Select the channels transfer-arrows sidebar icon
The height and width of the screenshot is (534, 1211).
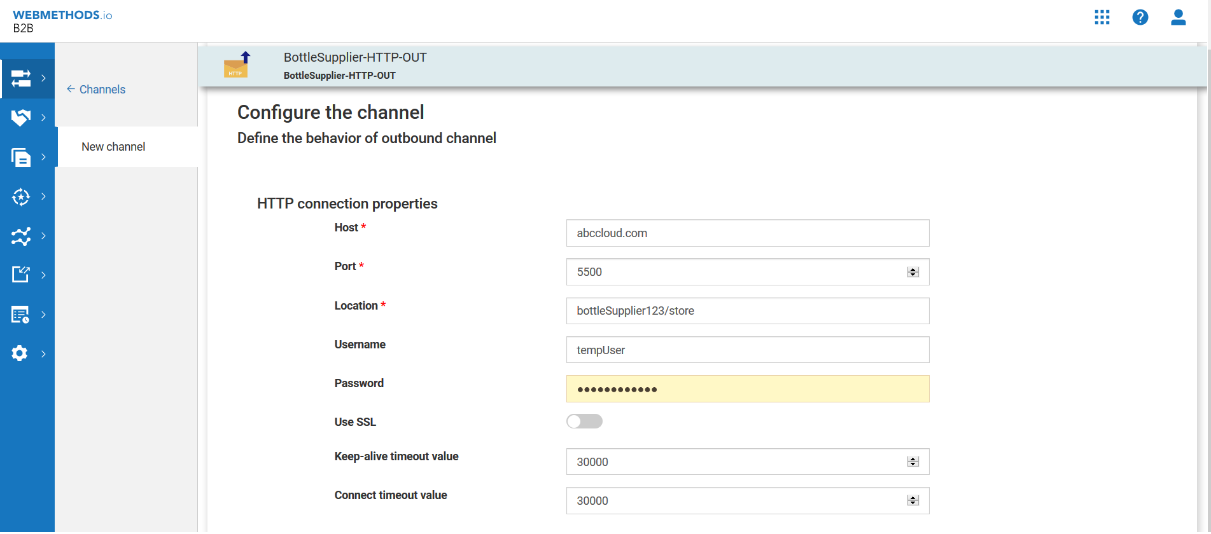tap(21, 78)
